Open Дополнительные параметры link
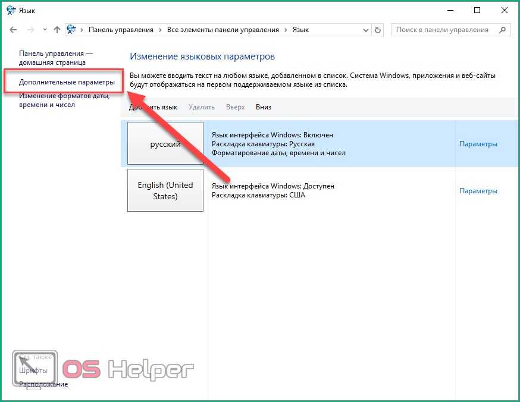 click(x=67, y=82)
